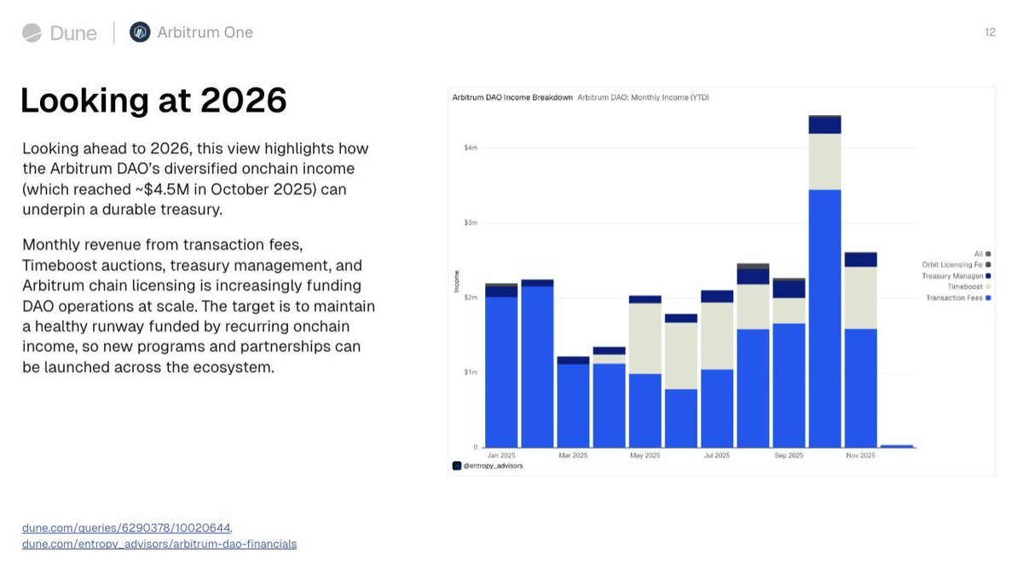This screenshot has height=571, width=1023.
Task: Click the Transaction Fees blue color swatch
Action: tap(988, 298)
